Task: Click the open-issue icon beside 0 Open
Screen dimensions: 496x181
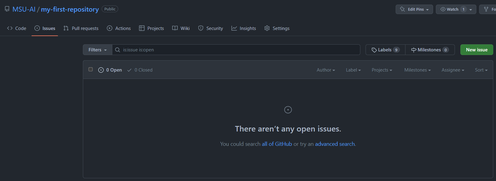Action: (x=101, y=70)
